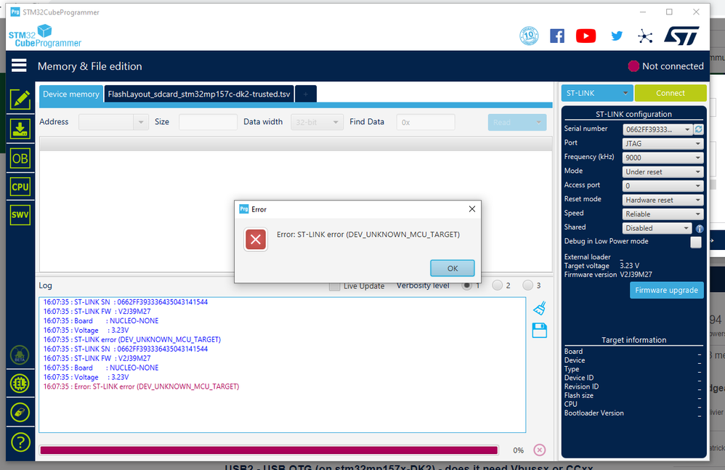Refresh the ST-LINK serial number list

click(x=699, y=129)
